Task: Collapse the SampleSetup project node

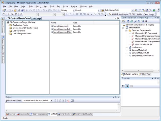Action: 123,28
